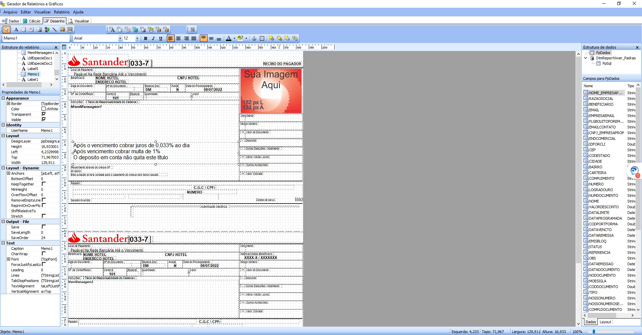
Task: Select the RichText component tool
Action: point(32,30)
